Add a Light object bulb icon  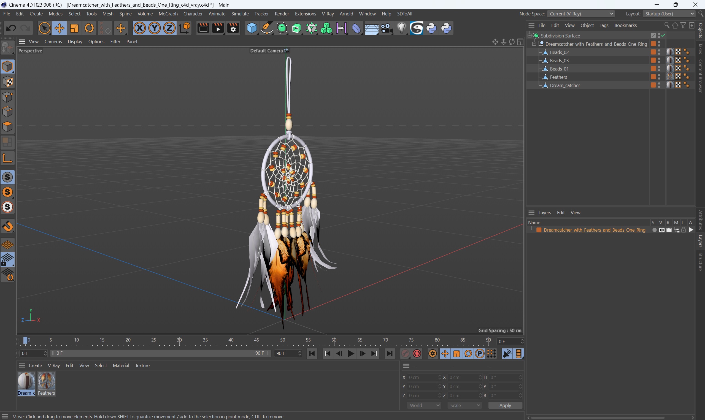(402, 28)
